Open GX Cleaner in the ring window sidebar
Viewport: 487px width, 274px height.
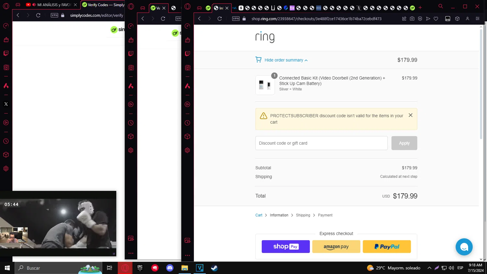click(187, 40)
